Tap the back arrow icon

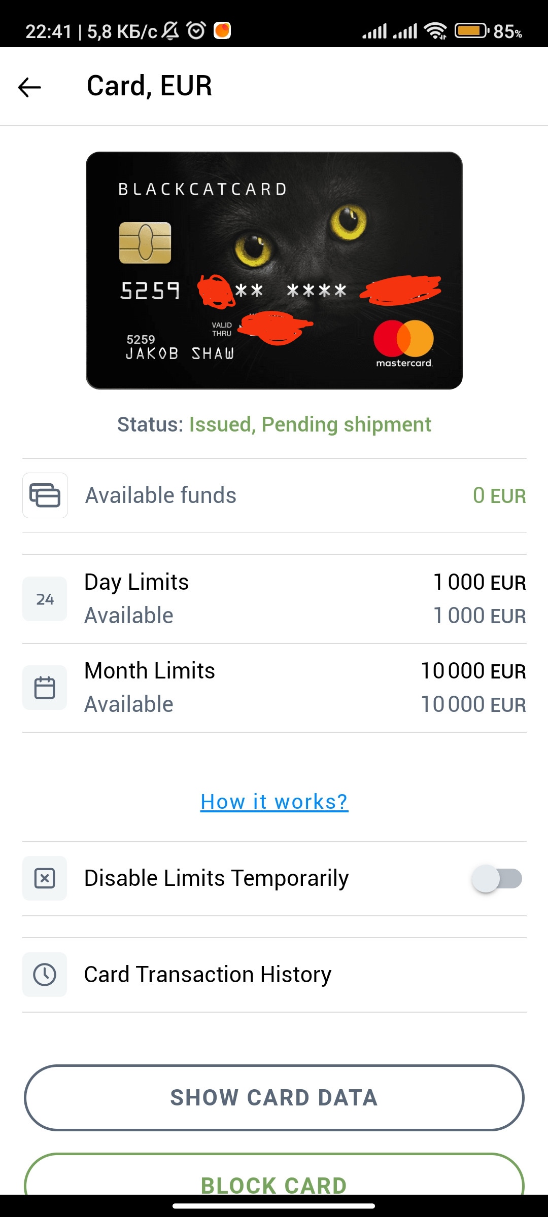(29, 87)
